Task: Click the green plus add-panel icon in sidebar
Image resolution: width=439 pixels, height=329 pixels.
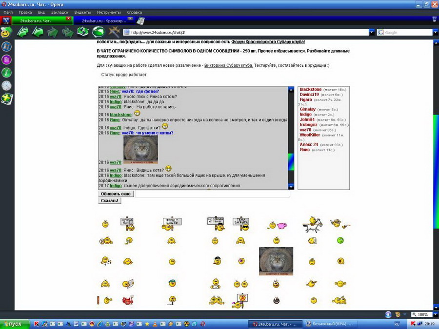Action: [x=7, y=99]
